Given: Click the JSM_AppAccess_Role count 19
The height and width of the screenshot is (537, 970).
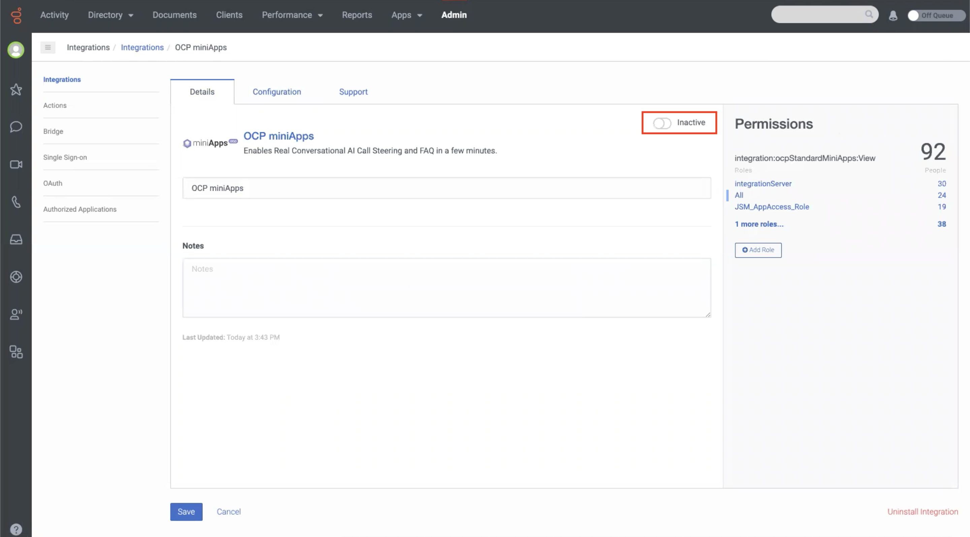Looking at the screenshot, I should pos(941,207).
